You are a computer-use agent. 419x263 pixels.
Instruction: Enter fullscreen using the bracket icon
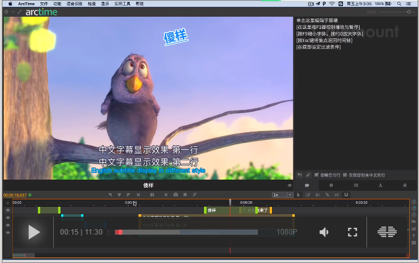[x=353, y=232]
